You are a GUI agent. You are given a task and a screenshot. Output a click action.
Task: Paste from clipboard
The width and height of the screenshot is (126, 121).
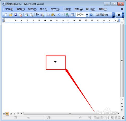(53, 15)
